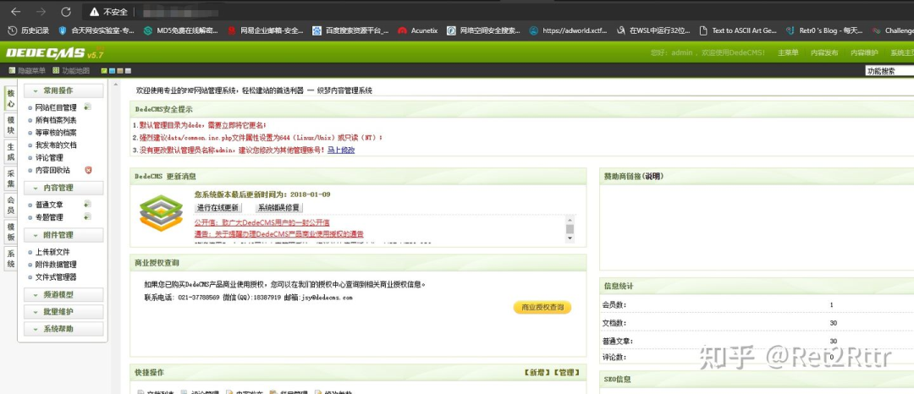The image size is (914, 394).
Task: Open 网站栏目管理 in sidebar
Action: tap(56, 107)
